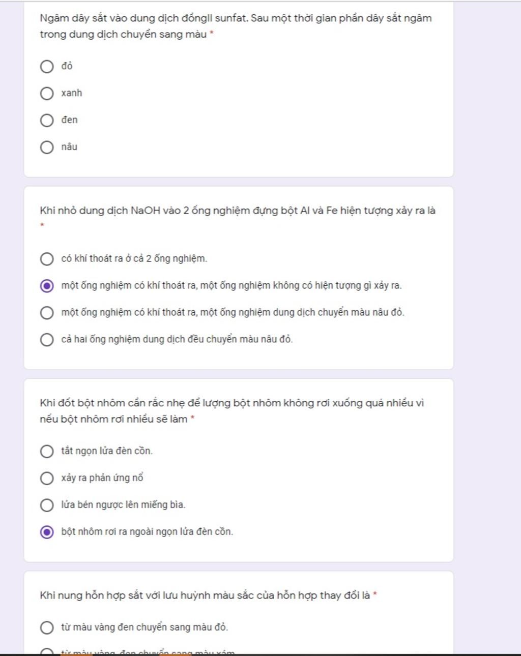Screen dimensions: 521x656
Task: Select the "đỏ" radio option
Action: coord(47,67)
